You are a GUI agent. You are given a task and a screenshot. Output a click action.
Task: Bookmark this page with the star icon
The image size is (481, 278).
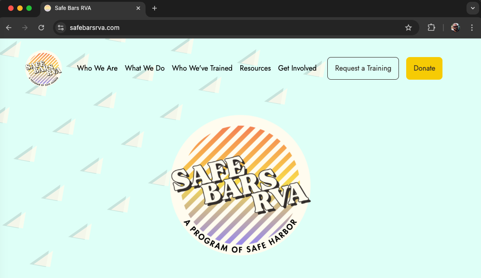click(x=408, y=28)
